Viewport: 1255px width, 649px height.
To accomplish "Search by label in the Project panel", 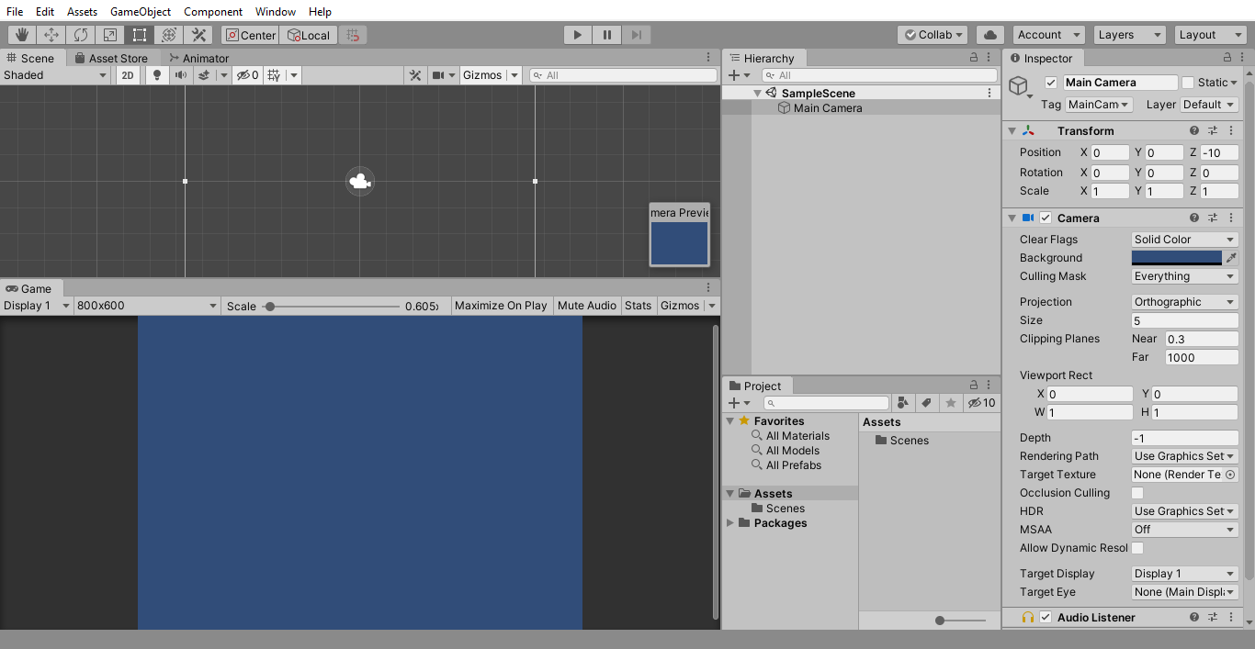I will pyautogui.click(x=927, y=403).
